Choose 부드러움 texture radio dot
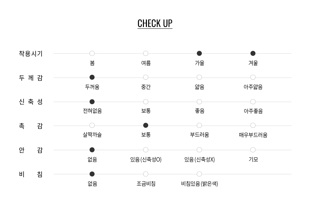 199,125
